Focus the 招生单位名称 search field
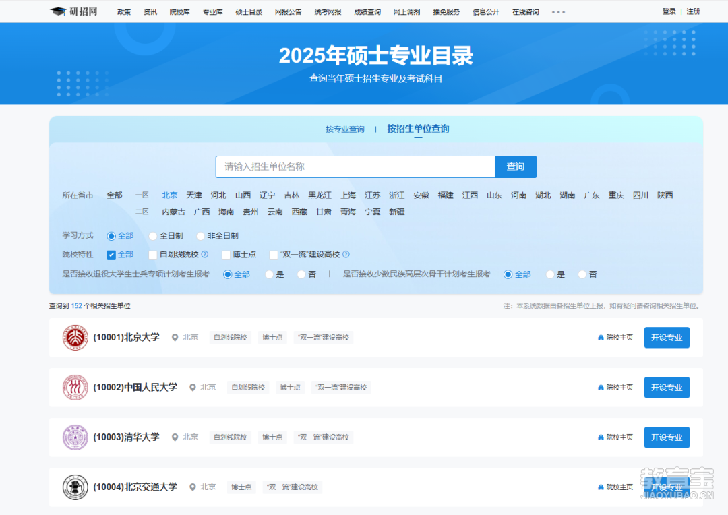Screen dimensions: 728x515 [355, 166]
